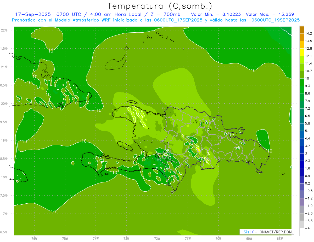314x242 pixels.
Task: Click the legend value "7.9"
Action: [x=308, y=101]
